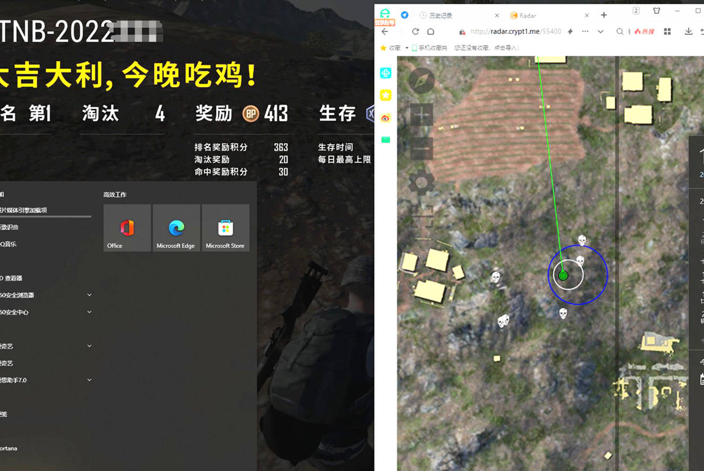The width and height of the screenshot is (704, 471).
Task: Launch the Microsoft Edge tile
Action: 176,228
